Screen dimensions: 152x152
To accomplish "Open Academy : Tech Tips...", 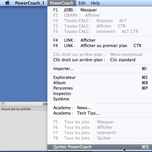I will coord(100,113).
